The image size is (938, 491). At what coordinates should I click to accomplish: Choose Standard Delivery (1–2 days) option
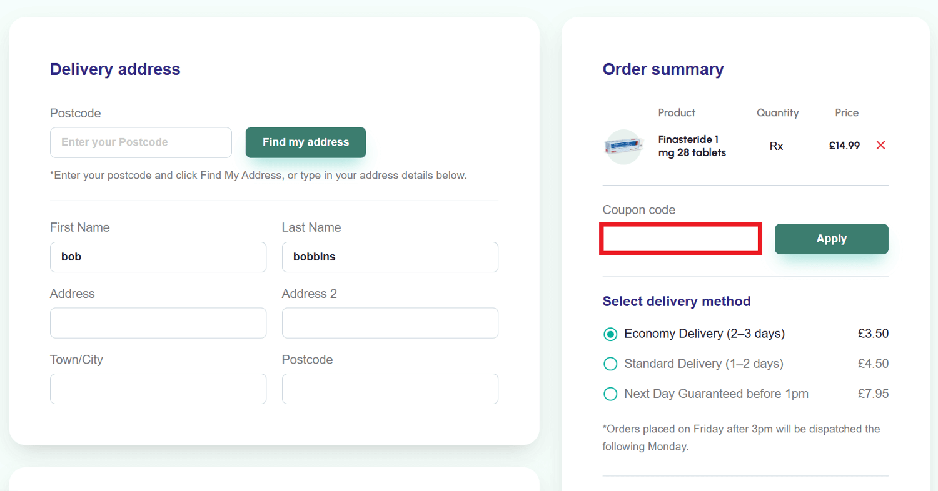tap(610, 364)
